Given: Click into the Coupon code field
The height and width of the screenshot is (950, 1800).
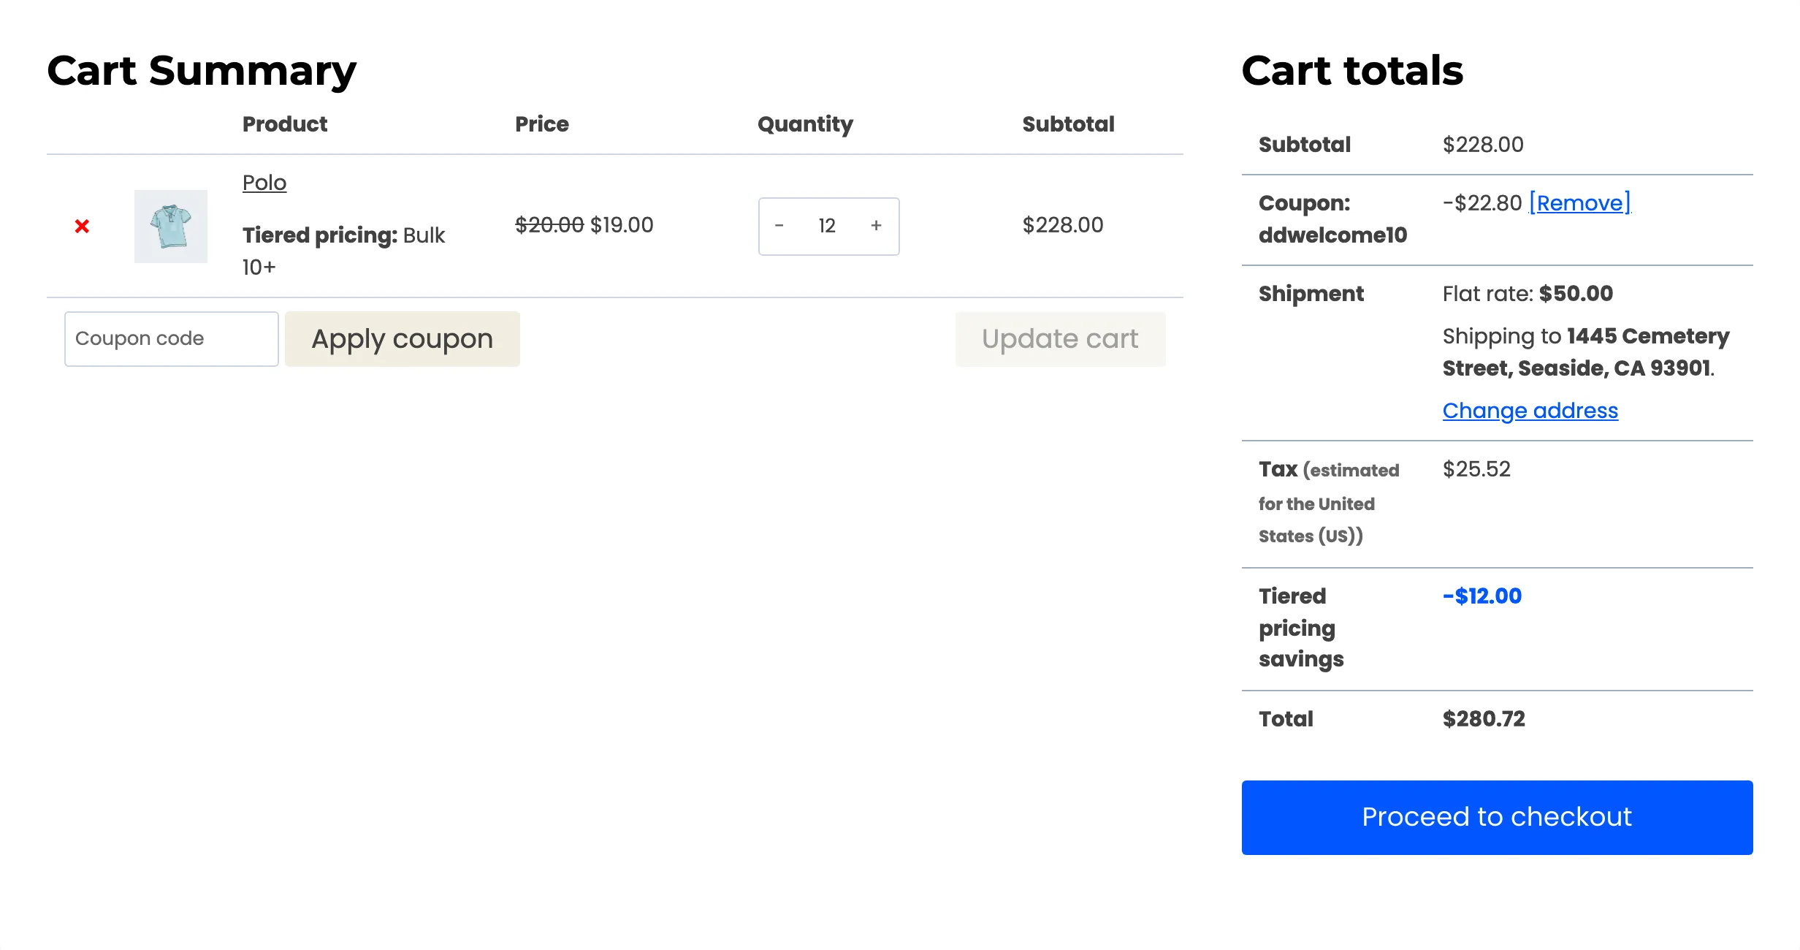Looking at the screenshot, I should (x=172, y=339).
